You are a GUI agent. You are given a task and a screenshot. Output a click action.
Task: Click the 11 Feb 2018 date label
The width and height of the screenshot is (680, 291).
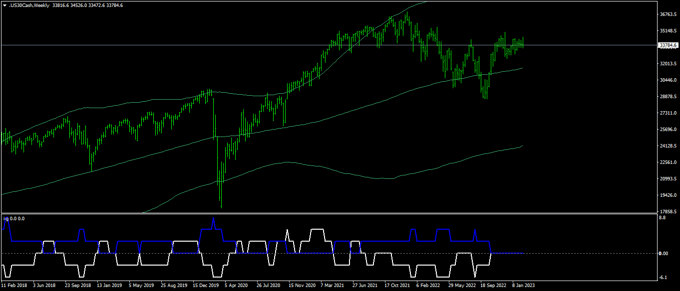coord(13,286)
